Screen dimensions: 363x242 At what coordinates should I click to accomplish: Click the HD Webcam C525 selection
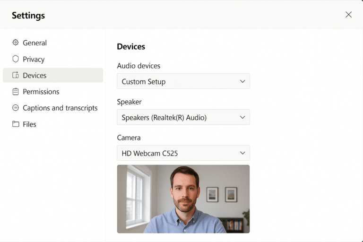[x=175, y=153]
